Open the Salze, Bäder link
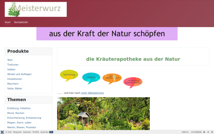The image size is (214, 134). [x=15, y=89]
